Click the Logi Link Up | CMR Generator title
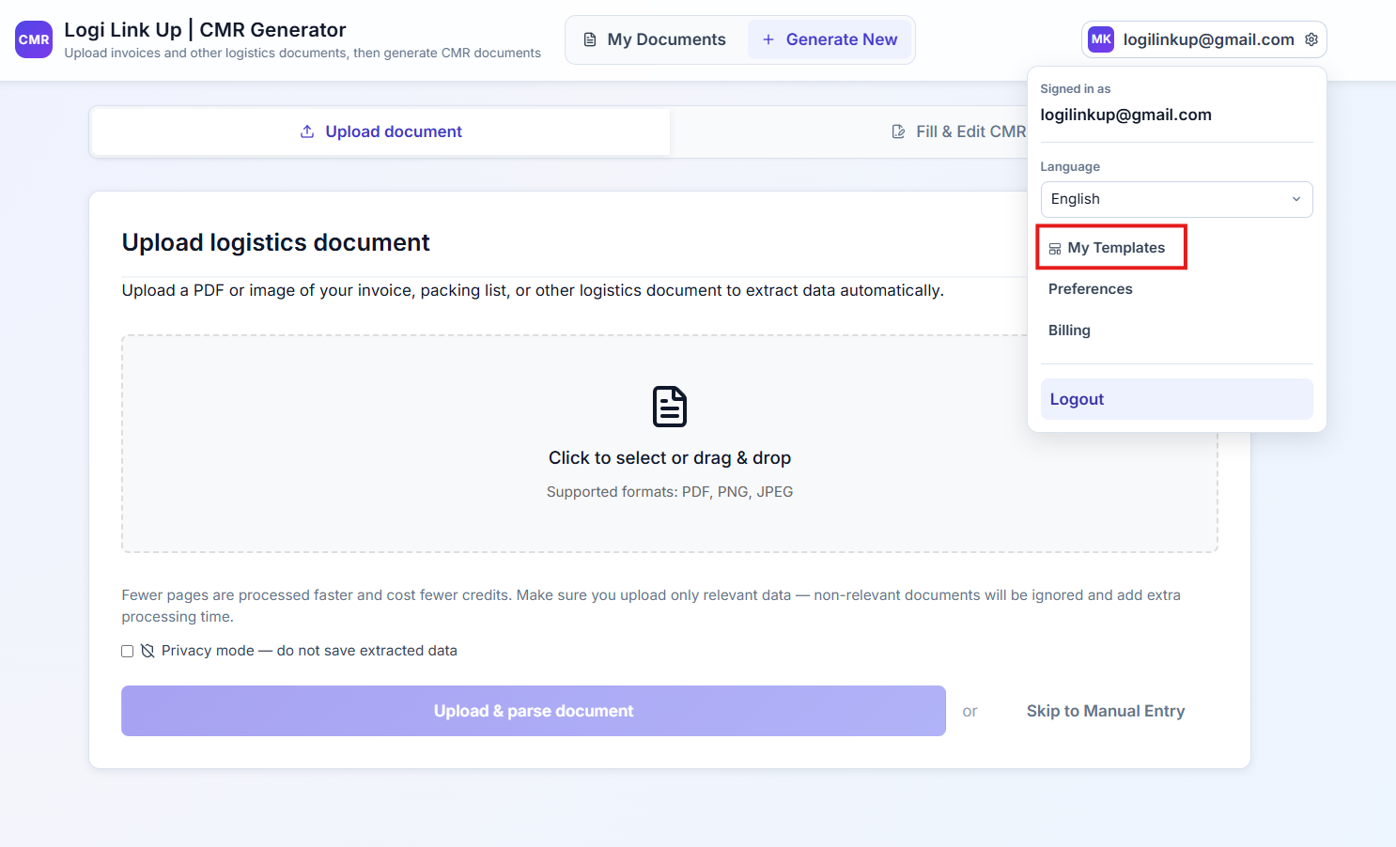Viewport: 1396px width, 847px height. [x=205, y=30]
